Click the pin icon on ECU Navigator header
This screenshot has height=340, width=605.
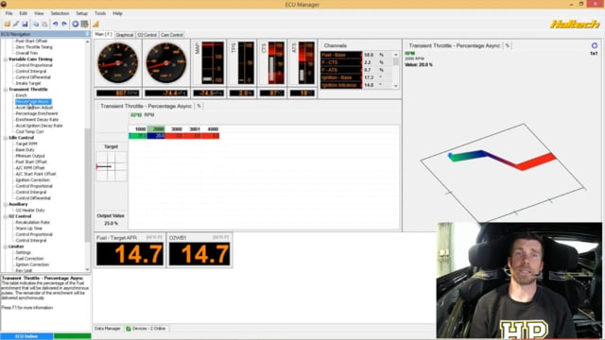pyautogui.click(x=88, y=34)
